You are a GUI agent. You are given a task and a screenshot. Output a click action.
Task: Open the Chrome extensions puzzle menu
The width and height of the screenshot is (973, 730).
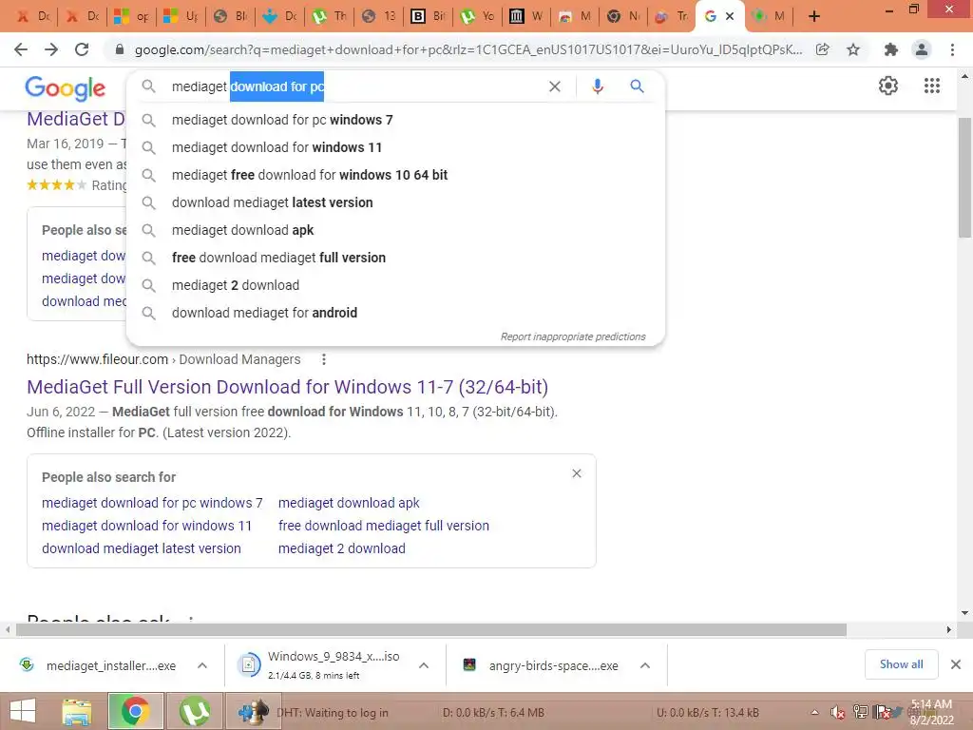(890, 49)
